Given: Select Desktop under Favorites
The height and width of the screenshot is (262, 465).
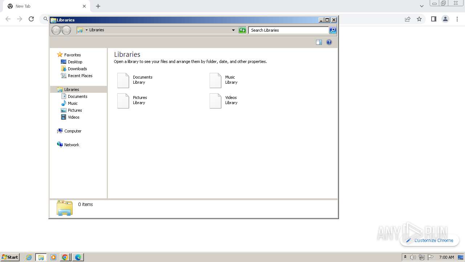Looking at the screenshot, I should tap(75, 62).
